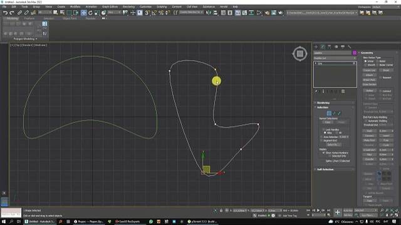The height and width of the screenshot is (225, 401).
Task: Switch to Hierarchy command panel tab
Action: coord(330,47)
